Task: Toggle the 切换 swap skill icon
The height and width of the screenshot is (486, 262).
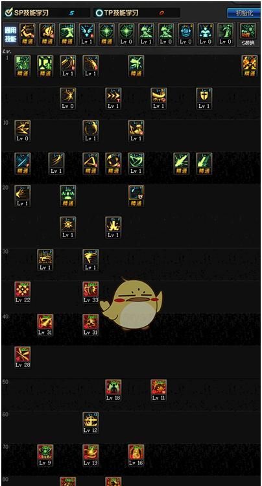Action: (x=248, y=34)
